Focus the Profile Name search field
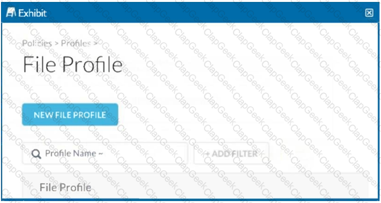 click(x=105, y=153)
